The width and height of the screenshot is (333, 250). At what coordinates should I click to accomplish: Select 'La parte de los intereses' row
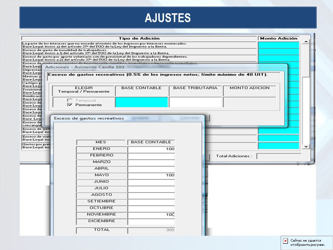[139, 45]
